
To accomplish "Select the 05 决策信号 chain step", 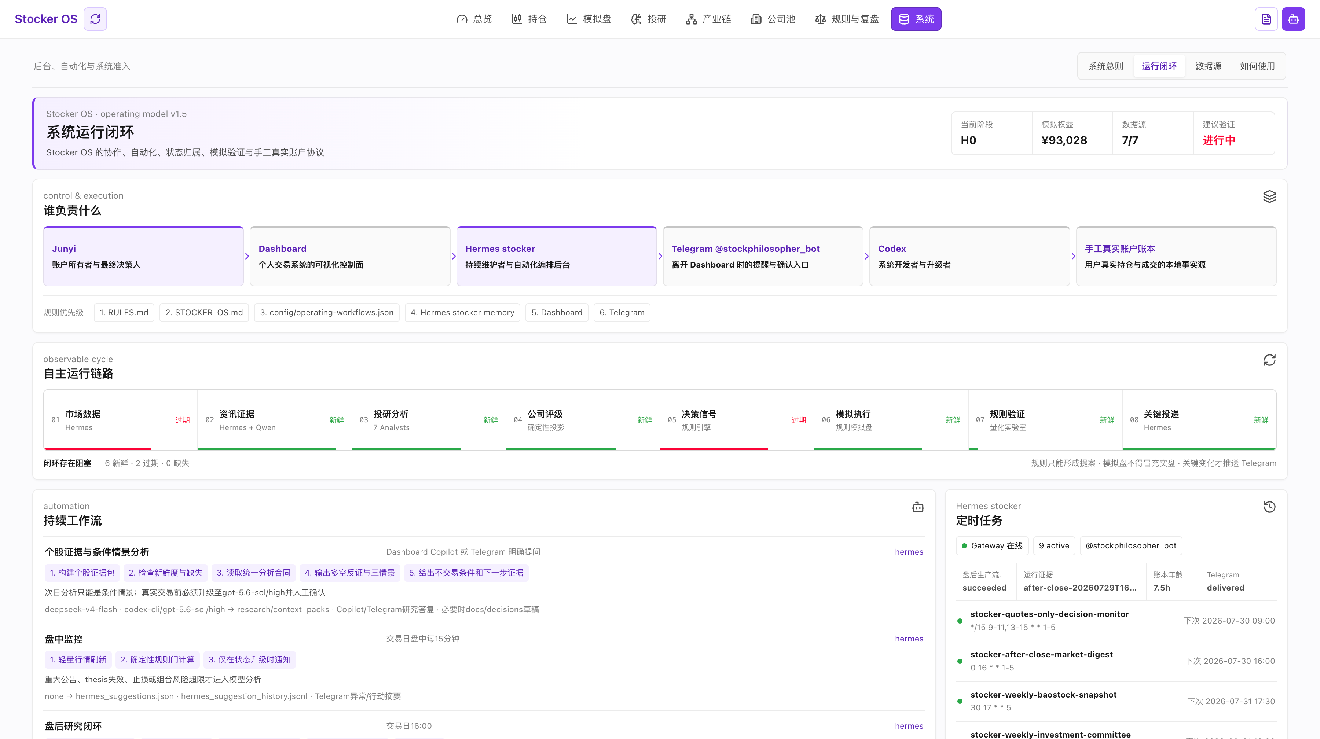I will pyautogui.click(x=737, y=420).
